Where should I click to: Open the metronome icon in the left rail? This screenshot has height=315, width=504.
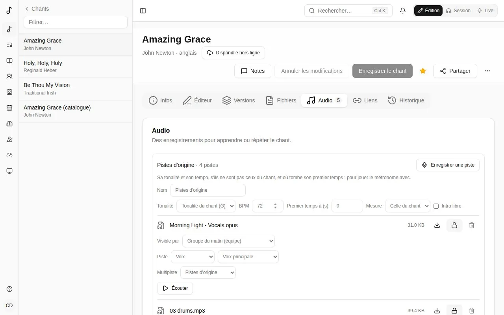[9, 139]
